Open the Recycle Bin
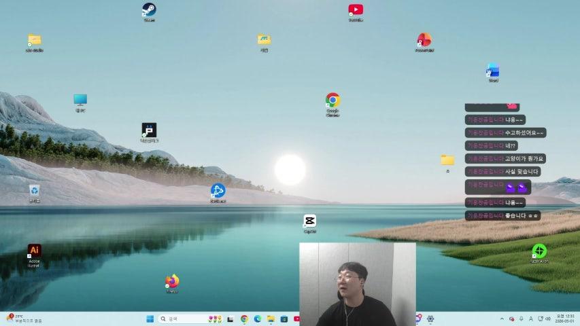580x326 pixels. click(x=35, y=191)
